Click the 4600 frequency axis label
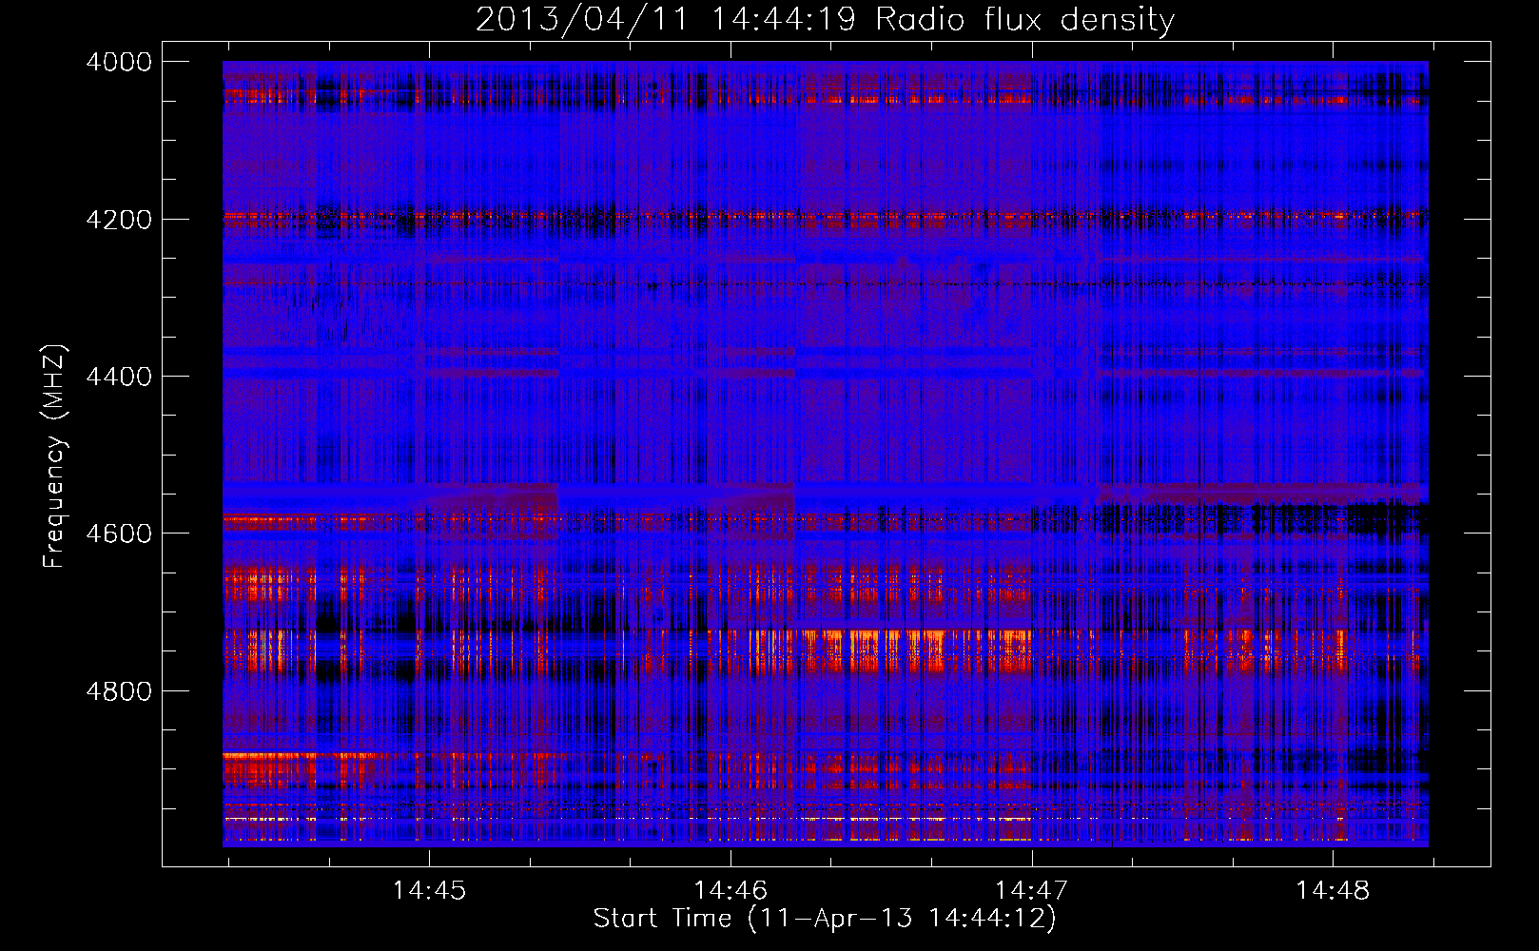Image resolution: width=1539 pixels, height=951 pixels. click(x=119, y=534)
